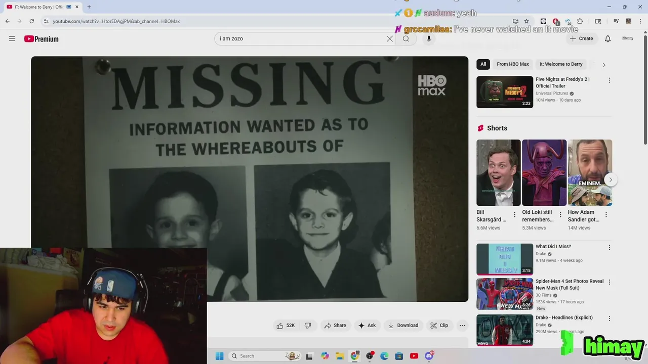Image resolution: width=648 pixels, height=364 pixels.
Task: Click the browser address bar URL
Action: [116, 21]
